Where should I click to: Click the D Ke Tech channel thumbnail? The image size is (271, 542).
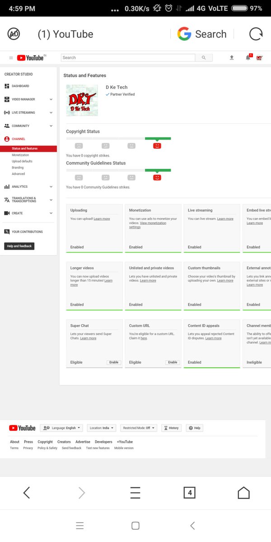point(82,100)
